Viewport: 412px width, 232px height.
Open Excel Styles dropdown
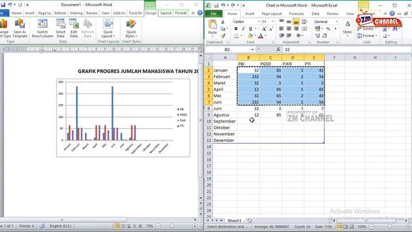[x=348, y=28]
